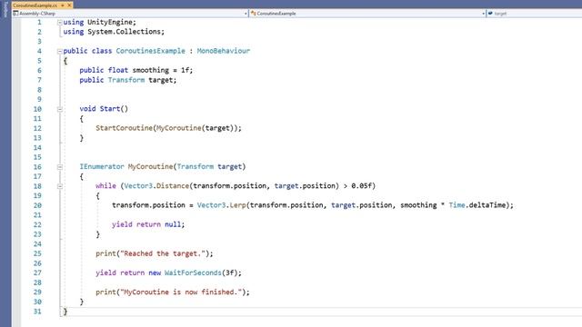Click deltaTime on line 20
The height and width of the screenshot is (327, 582).
487,205
